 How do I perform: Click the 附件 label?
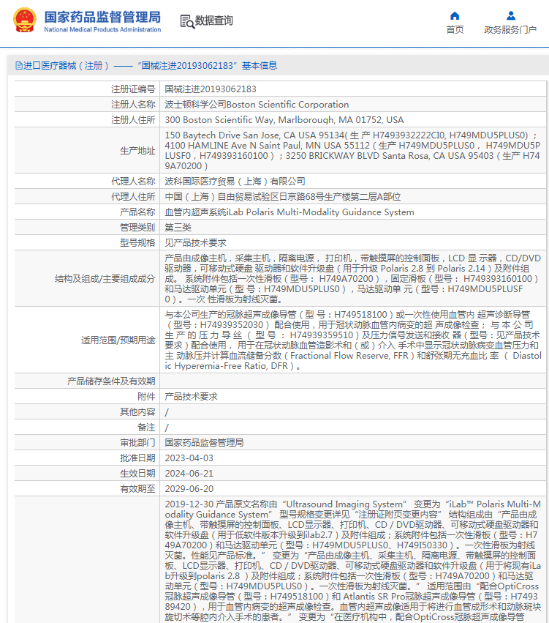(146, 397)
